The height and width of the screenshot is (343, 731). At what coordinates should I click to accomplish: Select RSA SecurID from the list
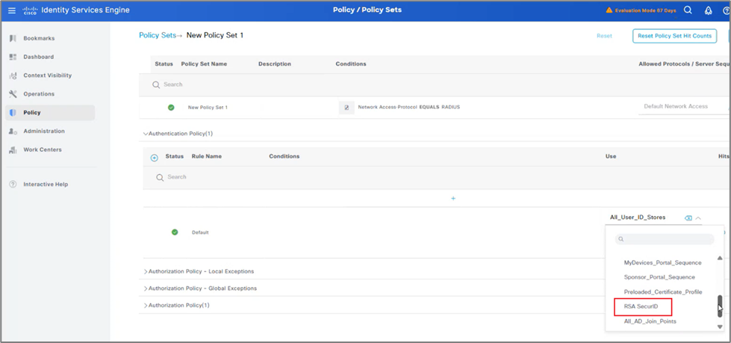pyautogui.click(x=641, y=306)
